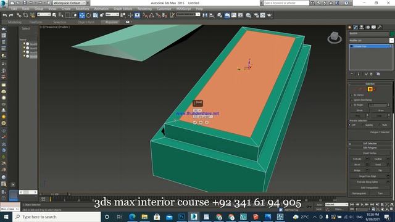Open Bevel settings box
The width and height of the screenshot is (395, 222).
[x=367, y=165]
